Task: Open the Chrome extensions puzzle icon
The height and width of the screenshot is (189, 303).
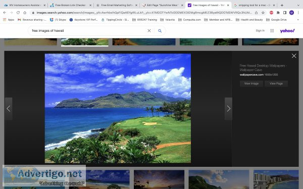Action: [x=278, y=13]
